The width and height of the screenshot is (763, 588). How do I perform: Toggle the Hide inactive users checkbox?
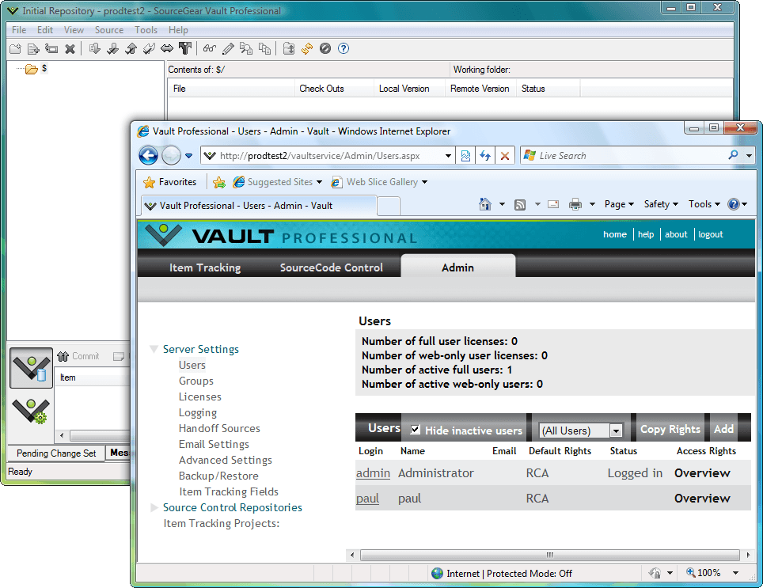coord(415,430)
